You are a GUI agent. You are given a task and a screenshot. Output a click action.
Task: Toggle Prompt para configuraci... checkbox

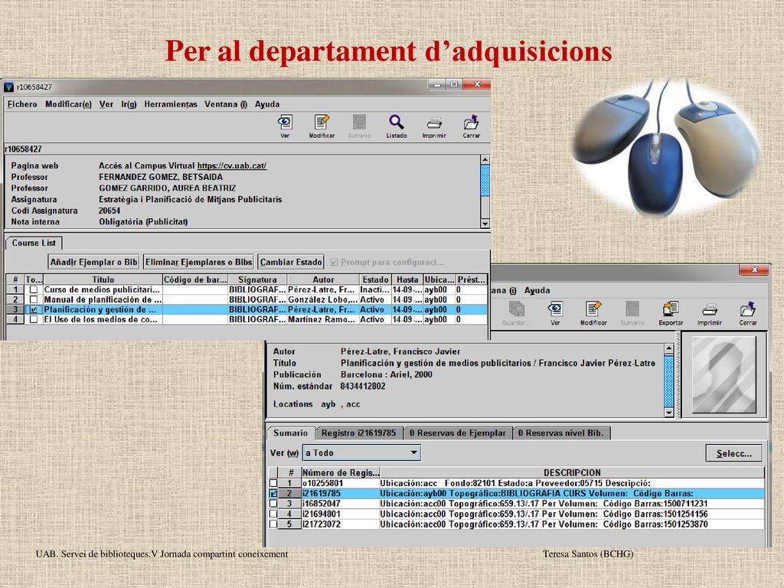(334, 262)
